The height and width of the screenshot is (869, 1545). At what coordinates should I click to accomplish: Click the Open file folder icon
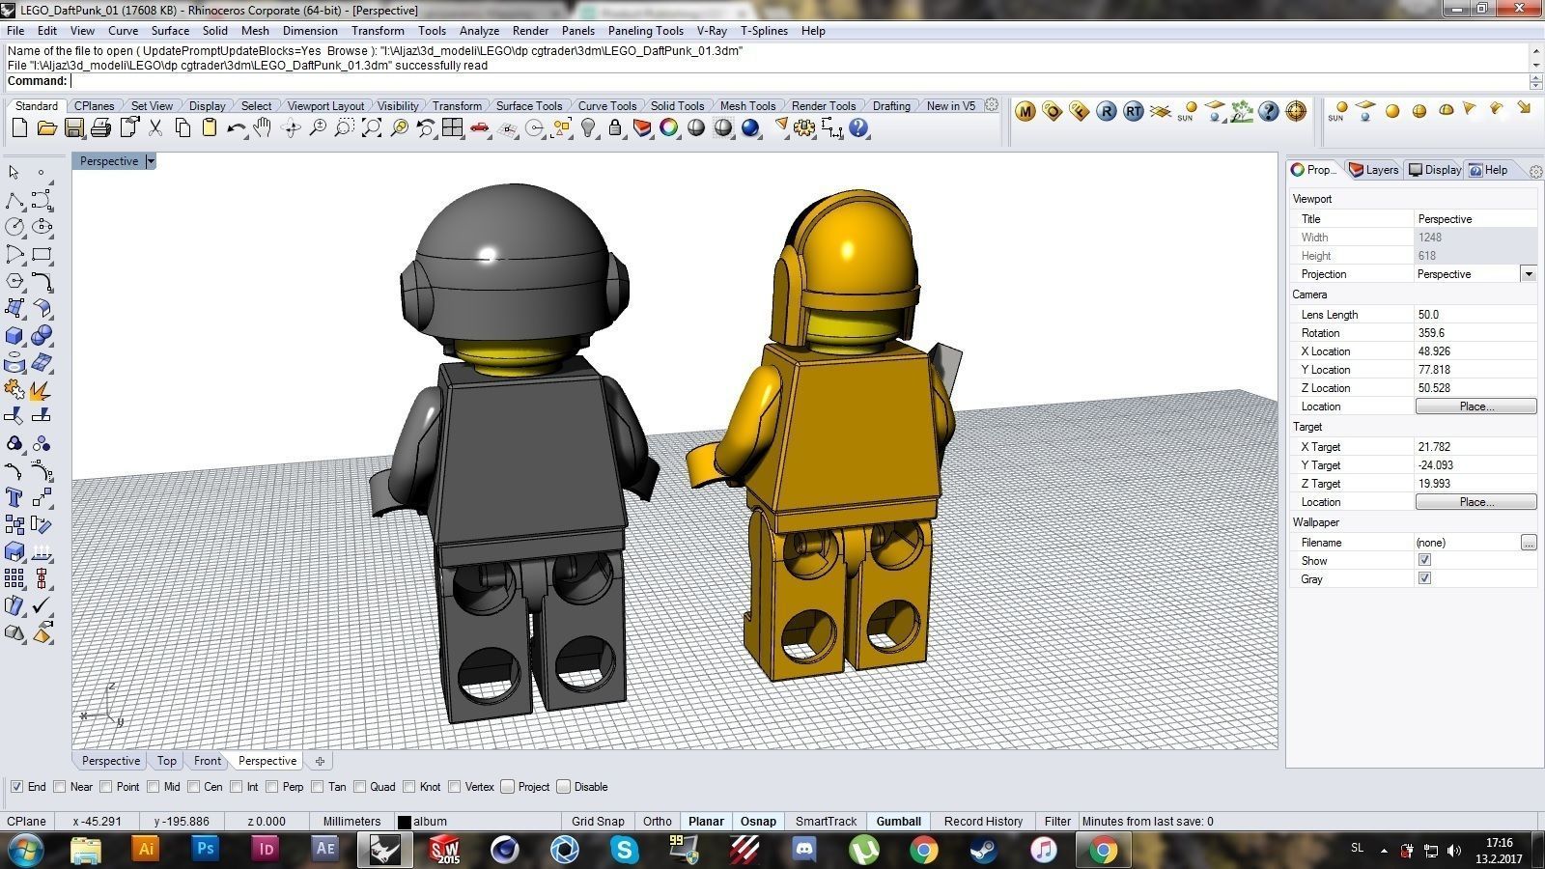click(46, 127)
